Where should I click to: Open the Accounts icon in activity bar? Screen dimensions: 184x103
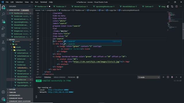pos(3,92)
